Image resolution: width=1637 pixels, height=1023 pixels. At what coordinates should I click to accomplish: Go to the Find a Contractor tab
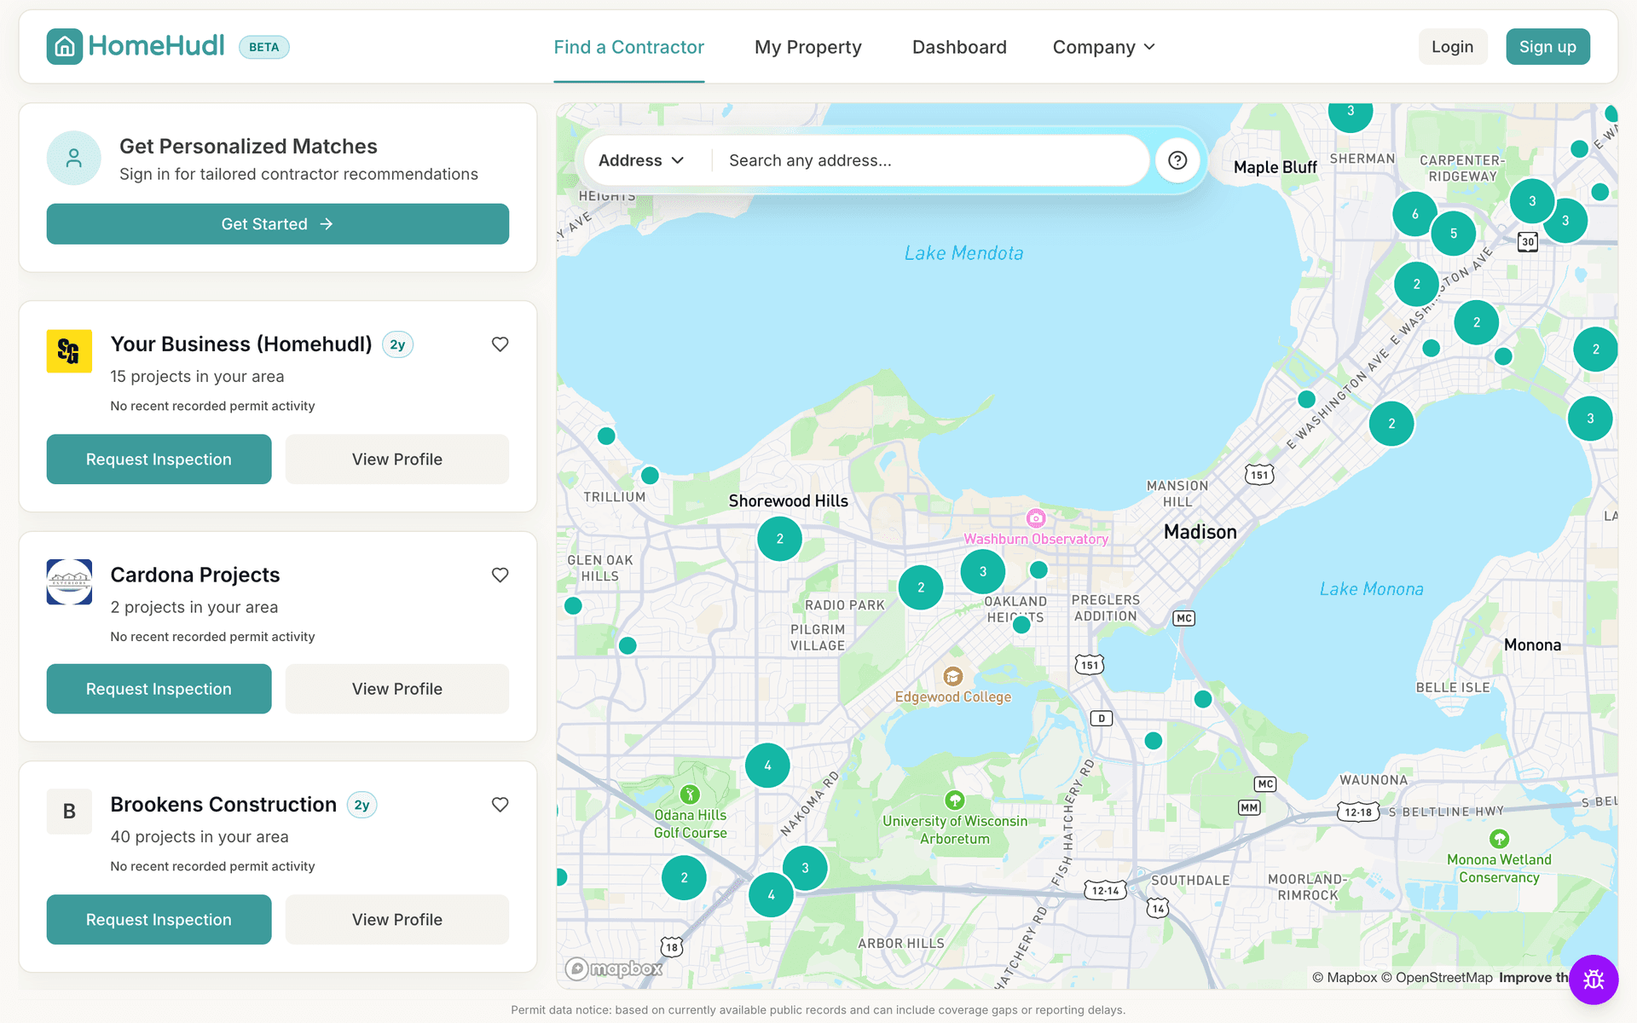pyautogui.click(x=629, y=47)
